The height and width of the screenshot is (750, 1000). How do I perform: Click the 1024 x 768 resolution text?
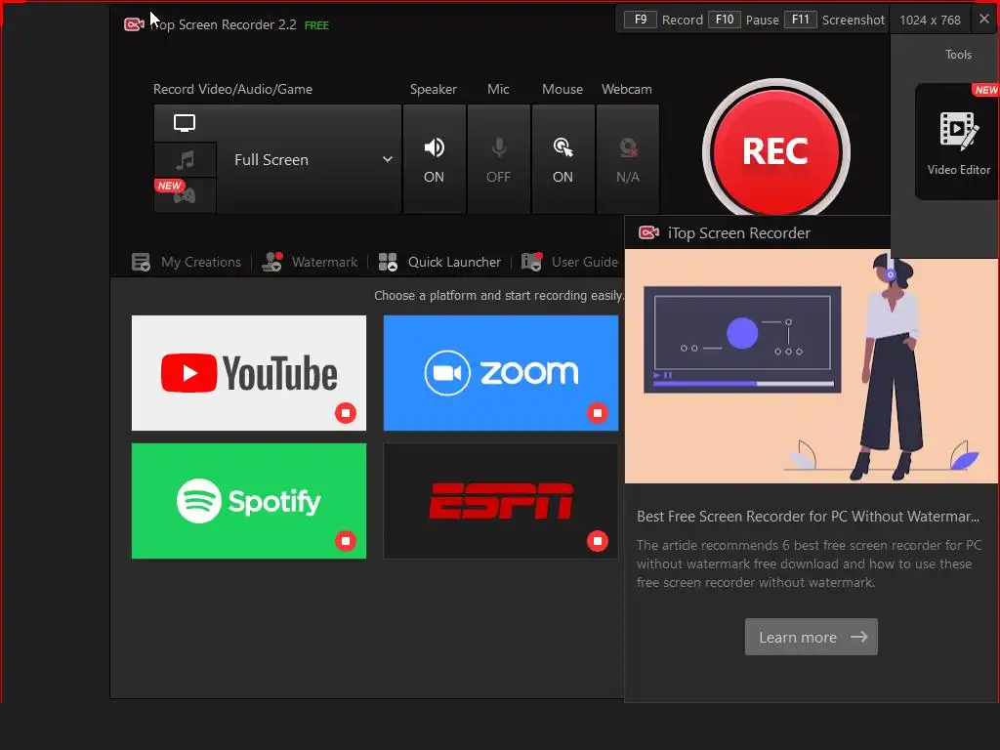[931, 20]
